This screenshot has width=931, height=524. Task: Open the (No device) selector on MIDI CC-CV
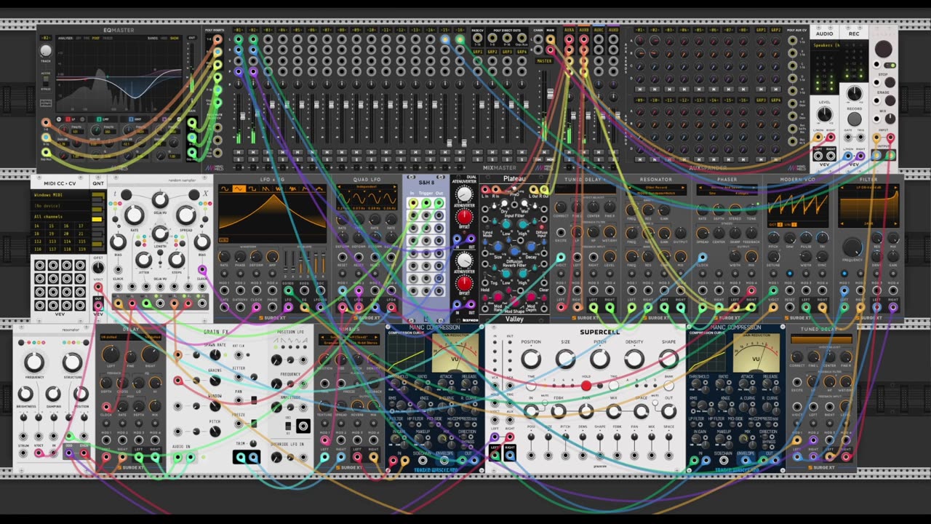pos(60,206)
